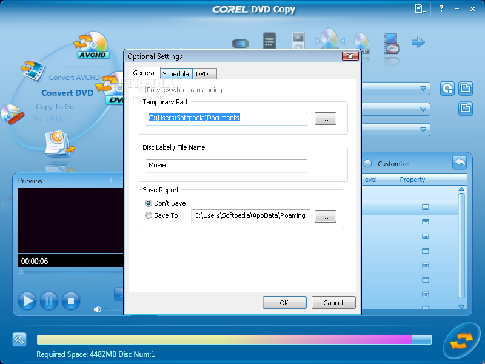Screen dimensions: 485x364
Task: Select Convert AVCHD menu item
Action: coord(74,78)
